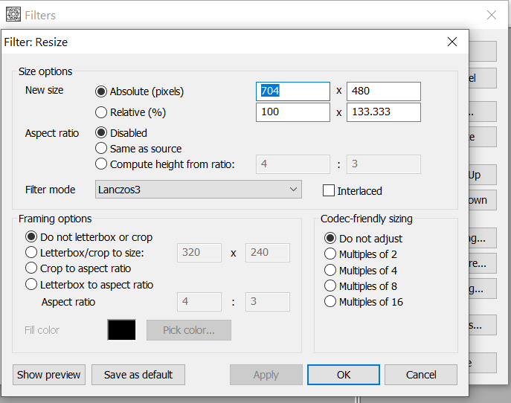Click the Pick color button
The width and height of the screenshot is (511, 403).
point(189,330)
